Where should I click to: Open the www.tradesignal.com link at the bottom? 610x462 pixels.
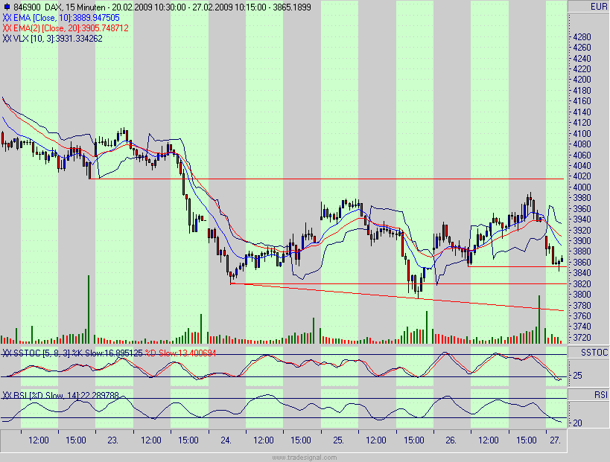305,458
